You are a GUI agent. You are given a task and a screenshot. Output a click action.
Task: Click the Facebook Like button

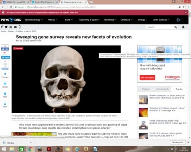pyautogui.click(x=5, y=49)
